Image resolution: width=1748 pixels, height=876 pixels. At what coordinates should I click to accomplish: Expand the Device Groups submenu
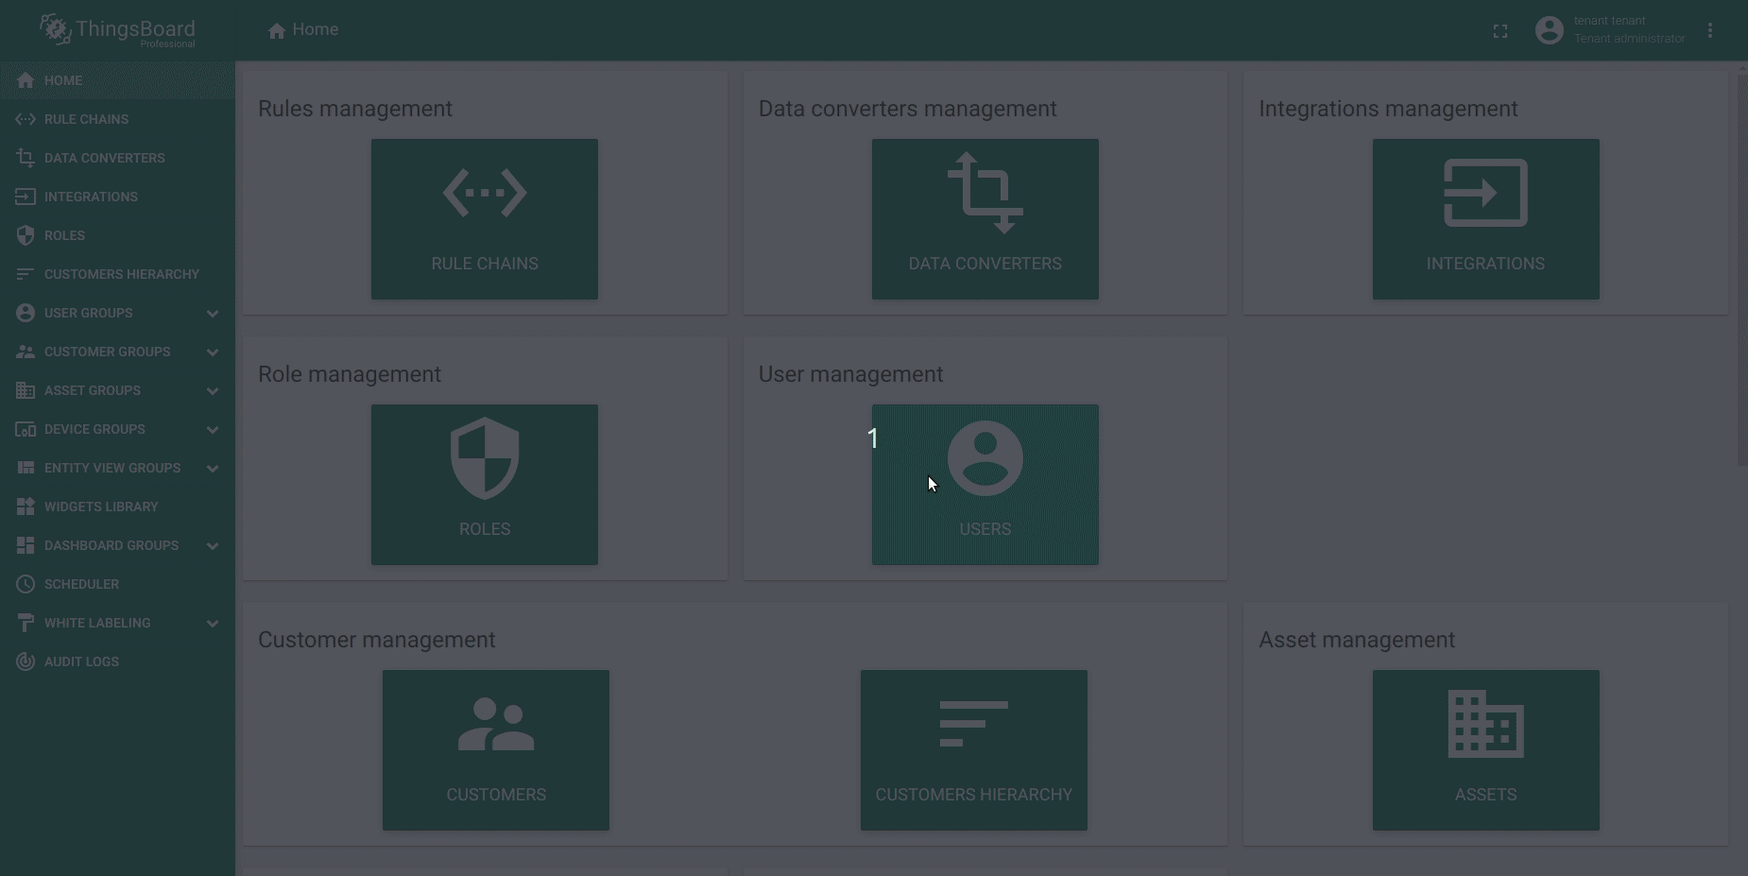[x=213, y=430]
